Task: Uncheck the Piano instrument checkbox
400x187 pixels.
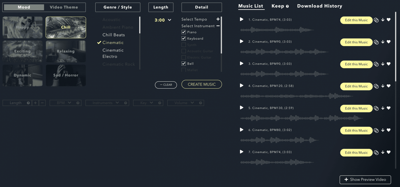Action: tap(184, 32)
